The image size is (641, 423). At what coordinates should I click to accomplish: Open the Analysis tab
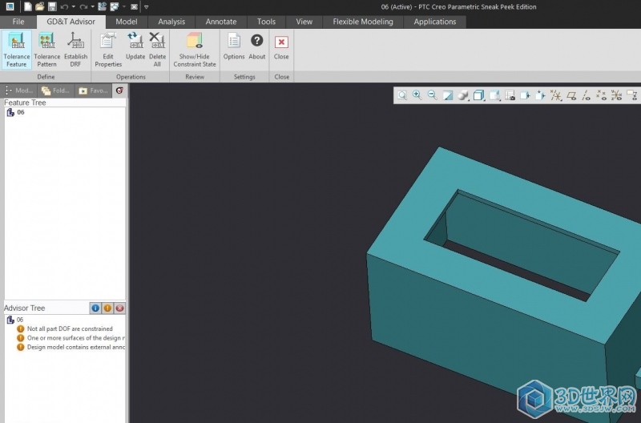(171, 22)
